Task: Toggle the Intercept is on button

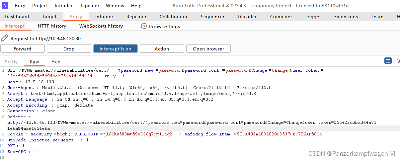Action: click(116, 48)
